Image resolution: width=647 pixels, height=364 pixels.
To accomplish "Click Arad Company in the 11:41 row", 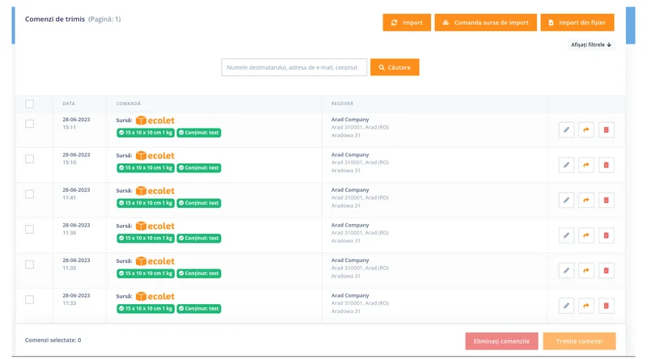I will click(350, 190).
